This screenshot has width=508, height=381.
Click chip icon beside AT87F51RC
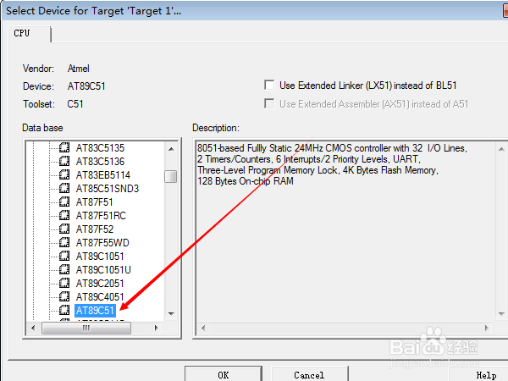(64, 215)
